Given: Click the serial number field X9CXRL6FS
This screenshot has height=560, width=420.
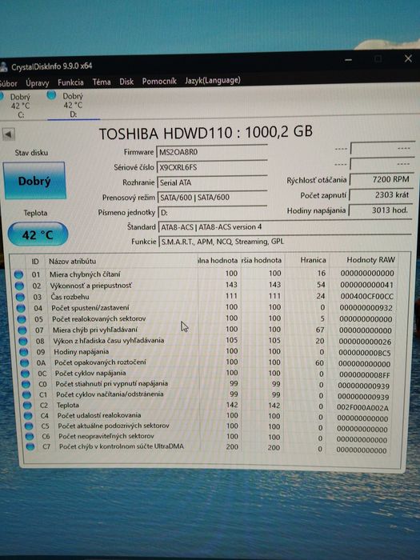Looking at the screenshot, I should coord(211,166).
